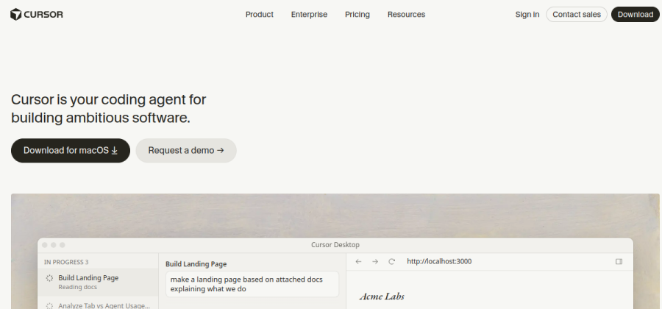Go to the Pricing page
This screenshot has width=662, height=309.
coord(357,15)
